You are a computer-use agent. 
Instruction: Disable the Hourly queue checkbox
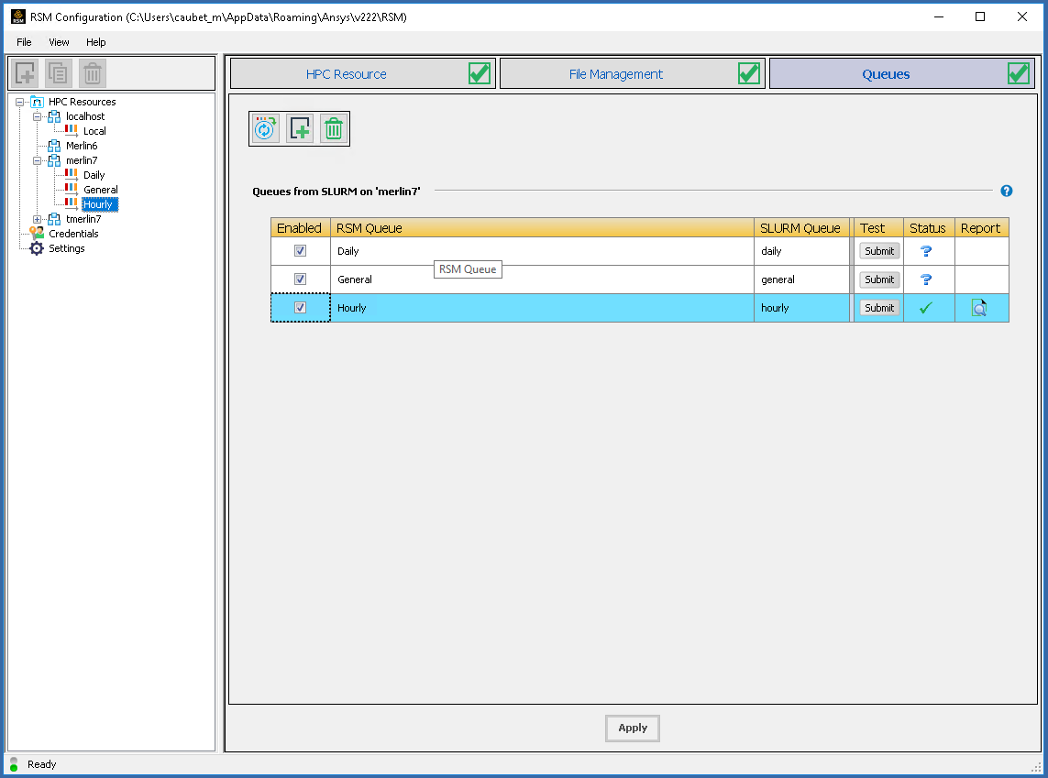point(300,308)
